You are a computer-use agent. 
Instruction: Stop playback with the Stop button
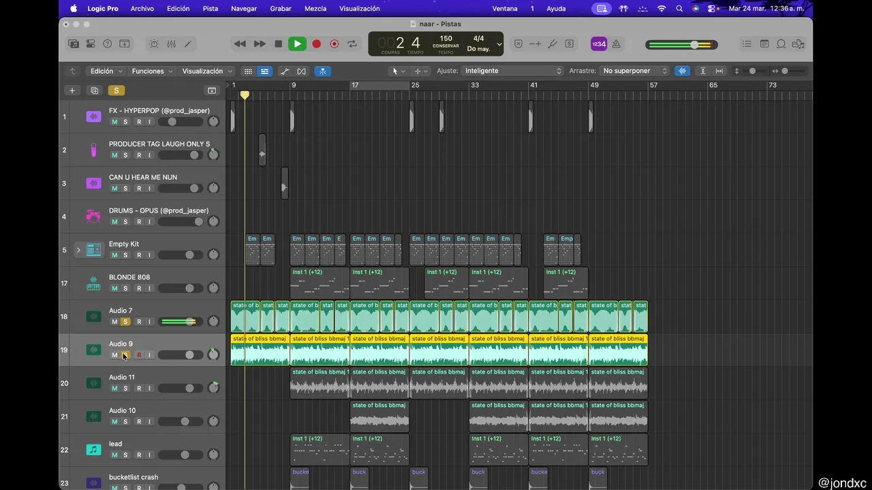tap(278, 44)
